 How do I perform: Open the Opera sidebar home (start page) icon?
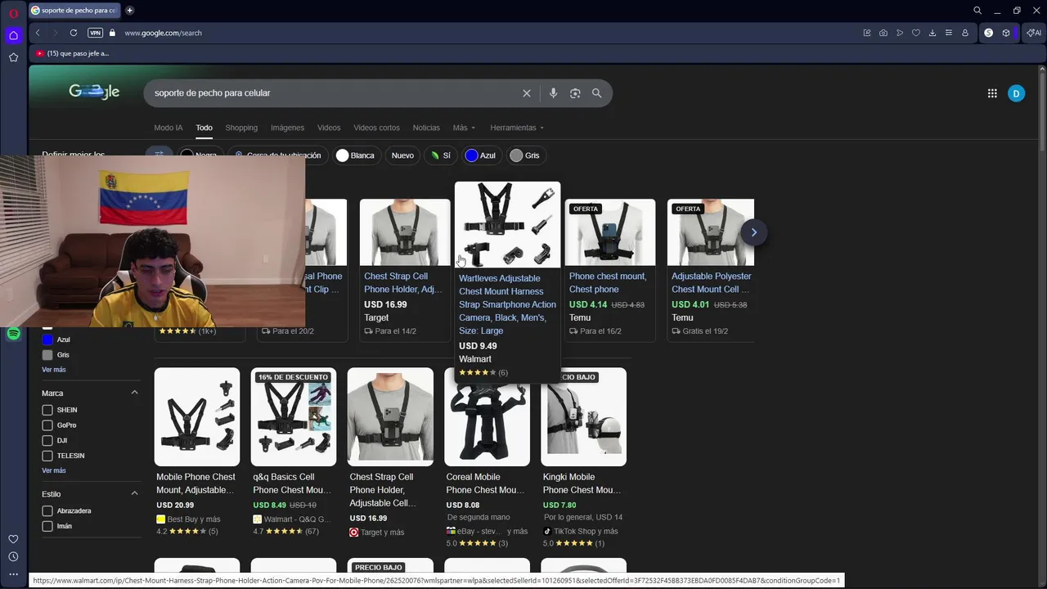[13, 35]
